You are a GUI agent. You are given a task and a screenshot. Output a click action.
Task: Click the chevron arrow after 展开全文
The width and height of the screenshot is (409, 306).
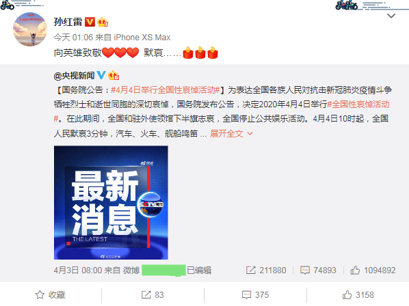tap(250, 134)
